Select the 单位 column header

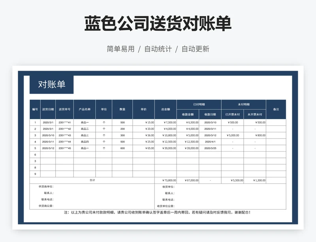pos(104,109)
